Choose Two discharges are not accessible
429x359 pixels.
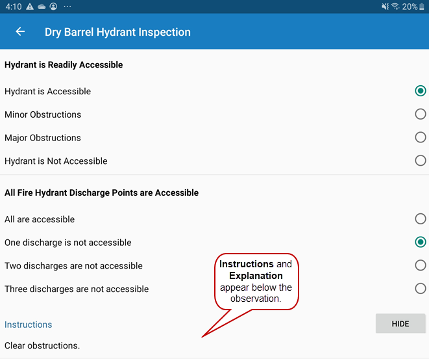pyautogui.click(x=421, y=265)
